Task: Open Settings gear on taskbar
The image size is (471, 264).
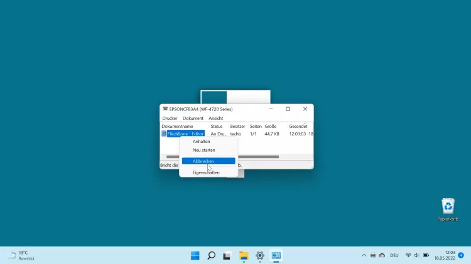Action: click(260, 256)
